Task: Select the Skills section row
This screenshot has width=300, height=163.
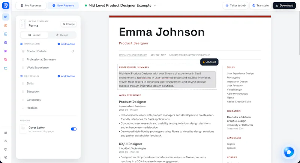Action: (x=48, y=83)
